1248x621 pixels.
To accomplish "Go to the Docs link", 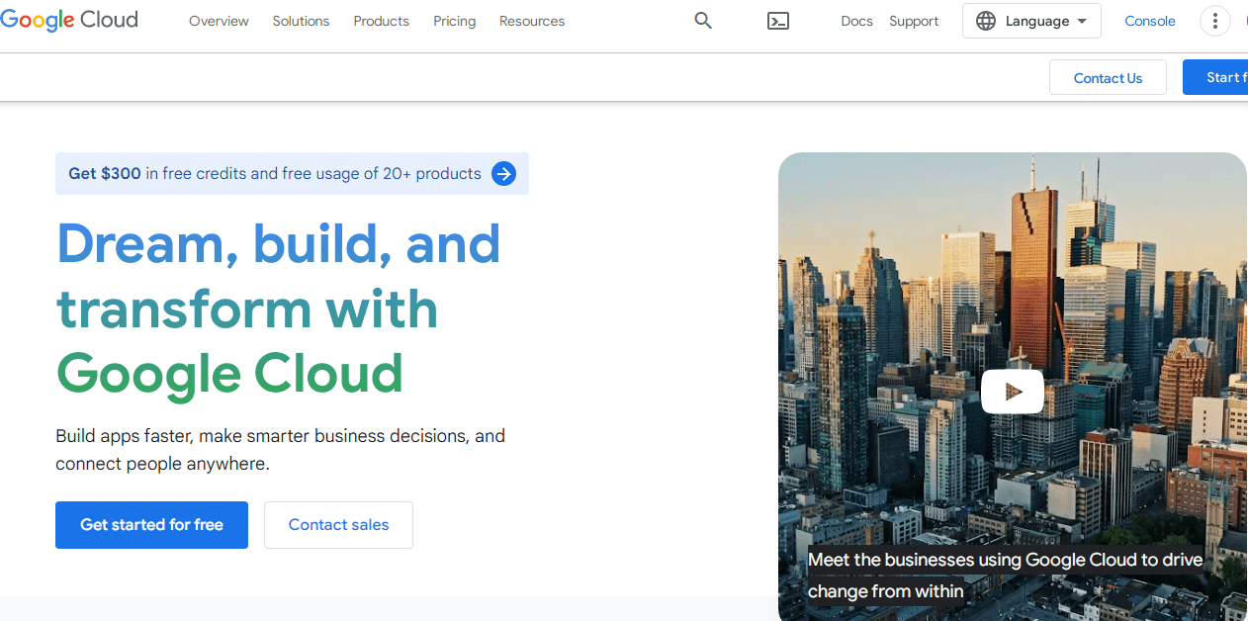I will [x=856, y=21].
